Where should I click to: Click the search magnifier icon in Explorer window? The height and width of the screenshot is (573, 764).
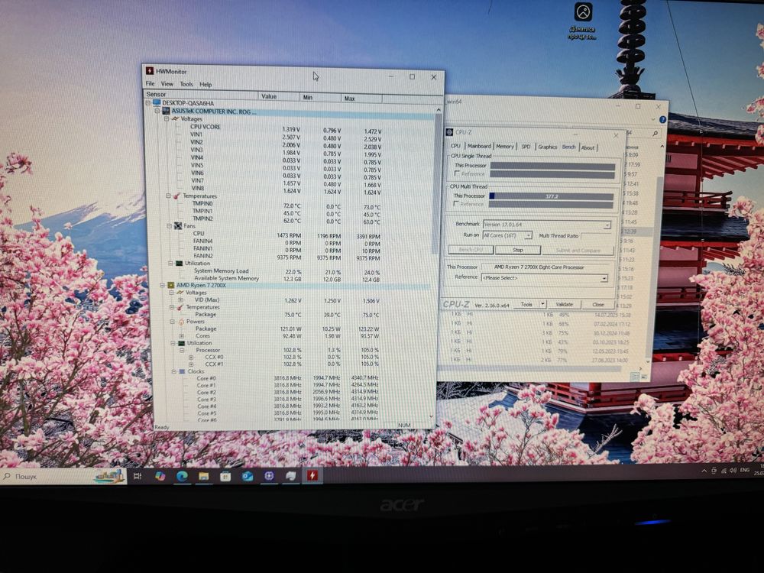pos(656,133)
